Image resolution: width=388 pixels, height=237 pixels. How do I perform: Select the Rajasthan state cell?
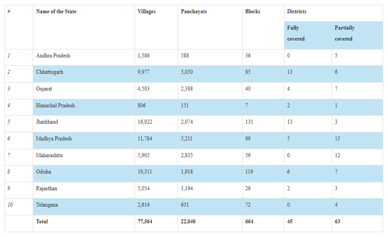pyautogui.click(x=47, y=188)
